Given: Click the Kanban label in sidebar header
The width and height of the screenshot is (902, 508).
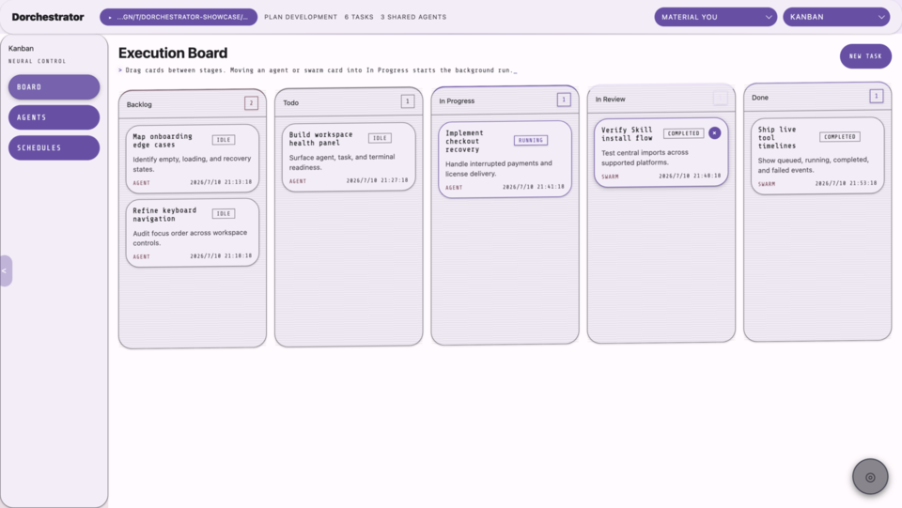Looking at the screenshot, I should click(21, 48).
